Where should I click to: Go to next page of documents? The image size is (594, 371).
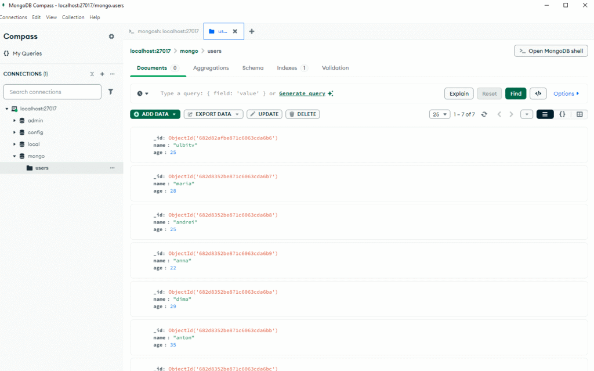[512, 114]
